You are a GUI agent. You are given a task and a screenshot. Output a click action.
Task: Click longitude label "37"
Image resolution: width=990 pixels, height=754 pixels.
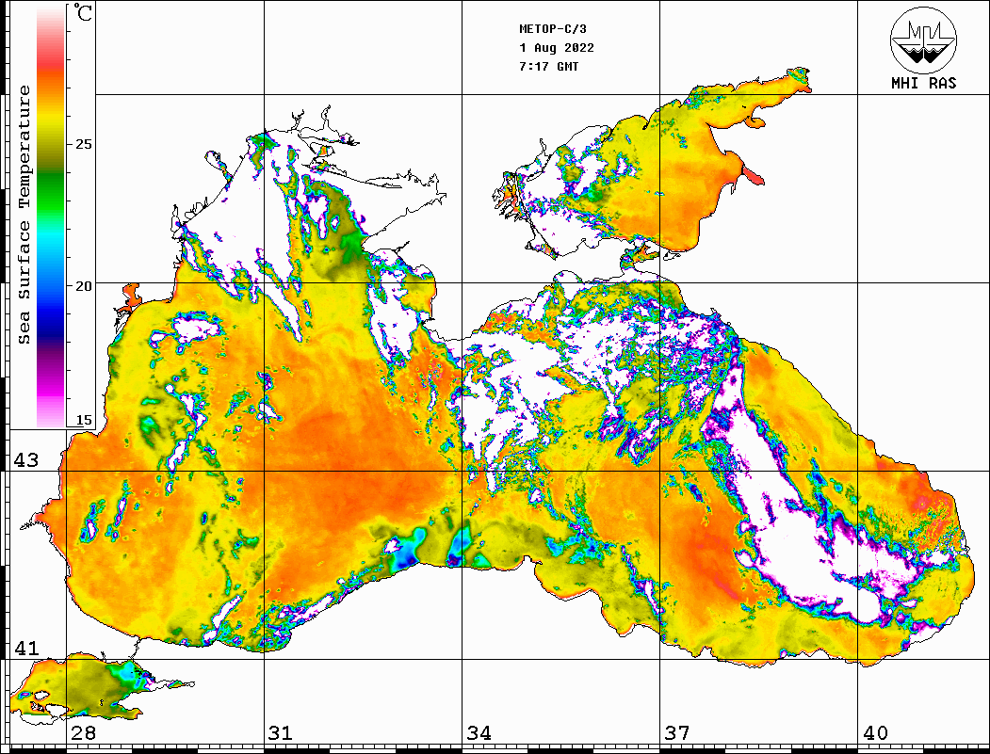[677, 733]
